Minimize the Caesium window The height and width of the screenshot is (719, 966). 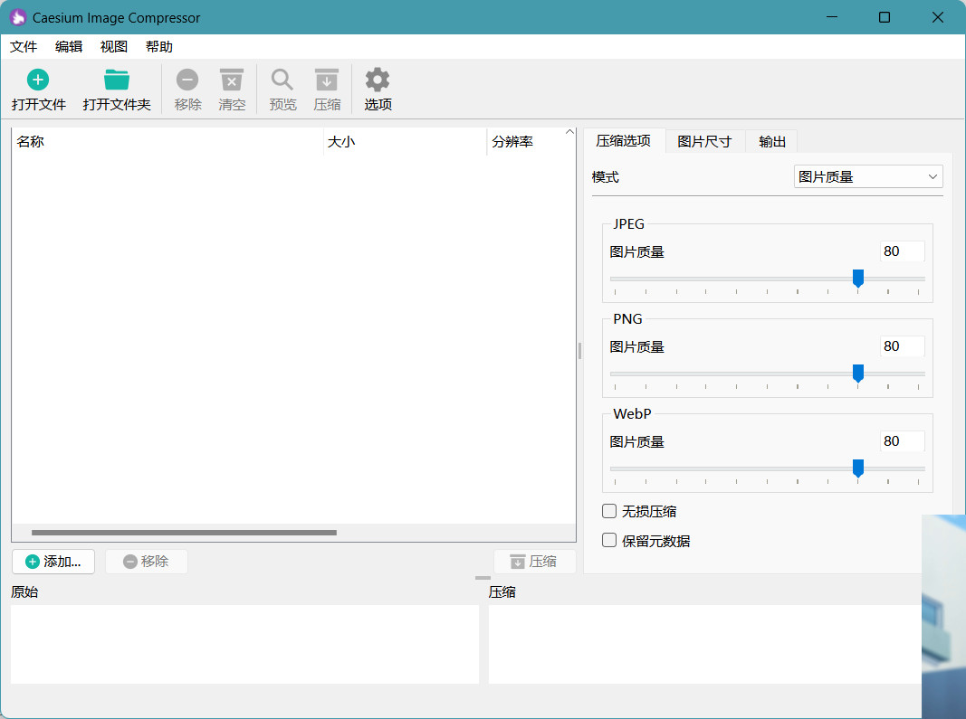[x=832, y=17]
